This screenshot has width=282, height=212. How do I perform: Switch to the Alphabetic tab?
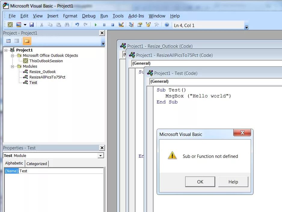point(14,163)
